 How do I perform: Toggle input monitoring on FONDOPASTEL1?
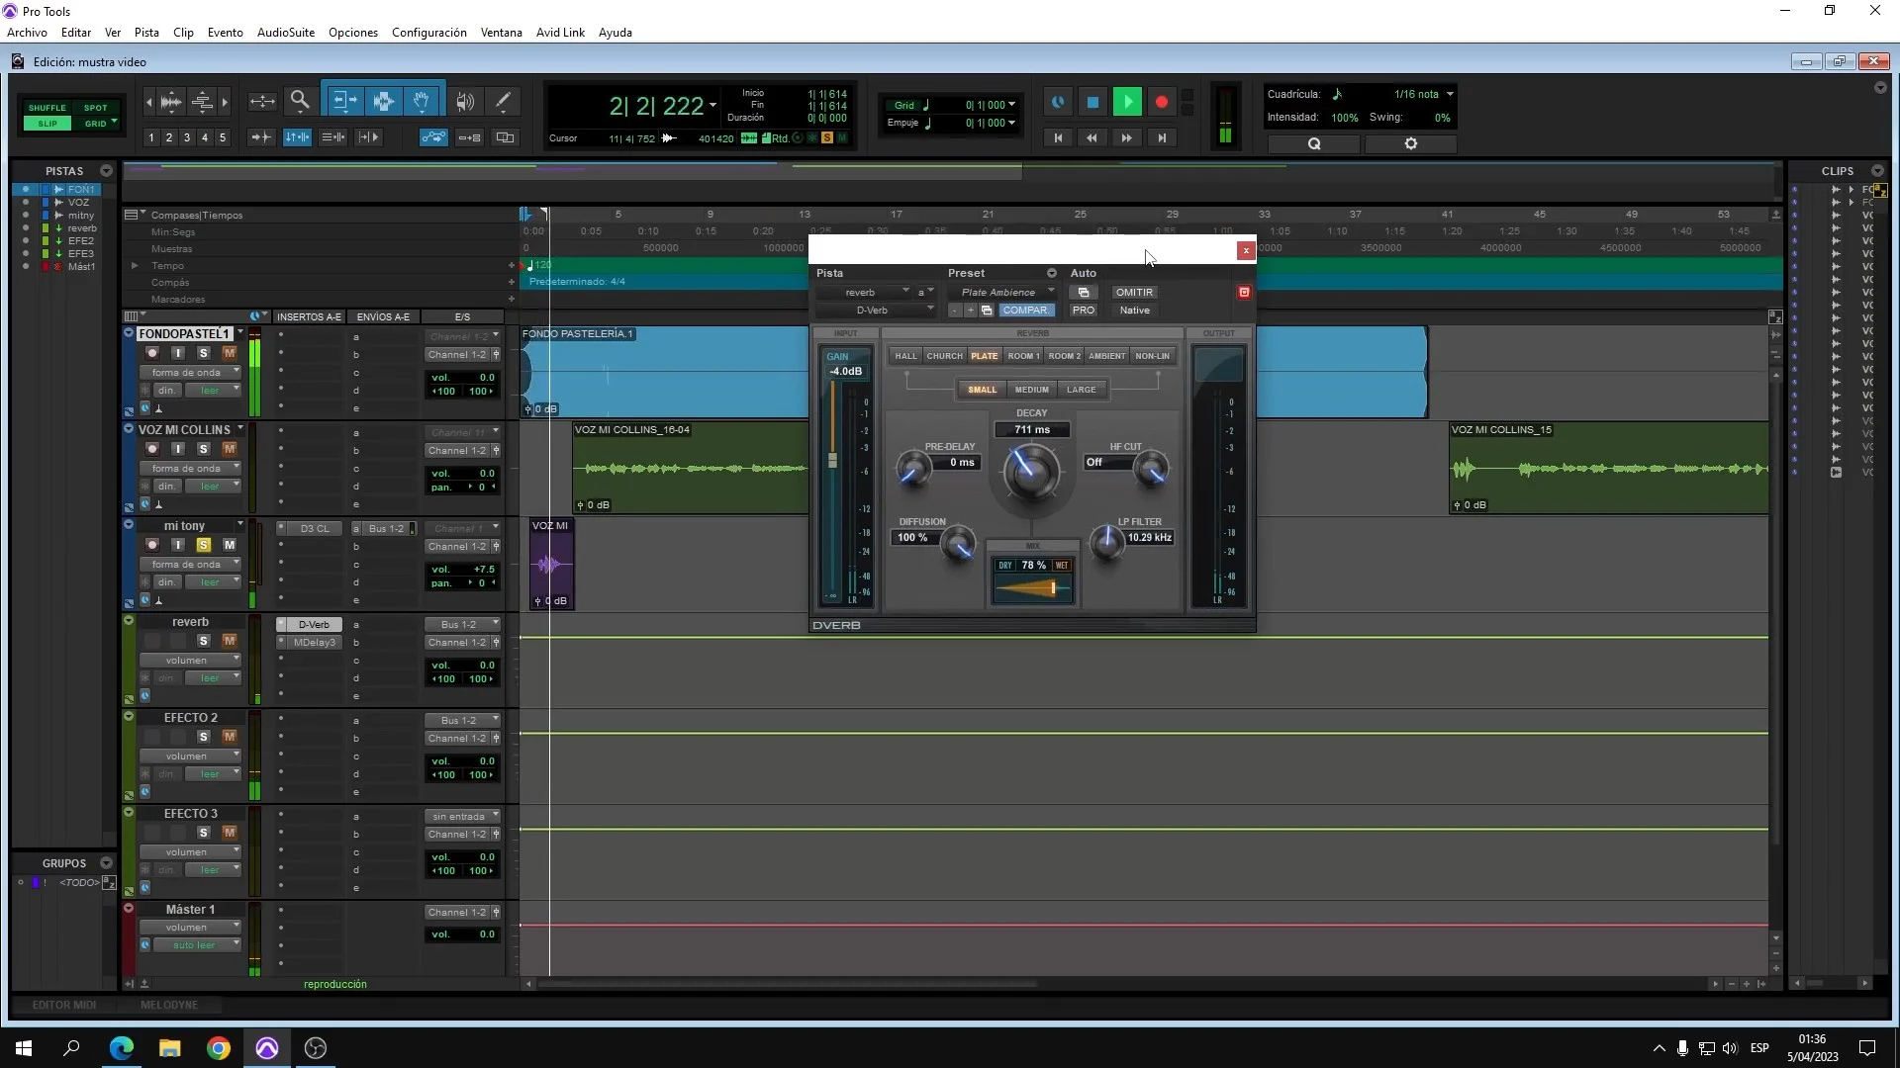[178, 353]
